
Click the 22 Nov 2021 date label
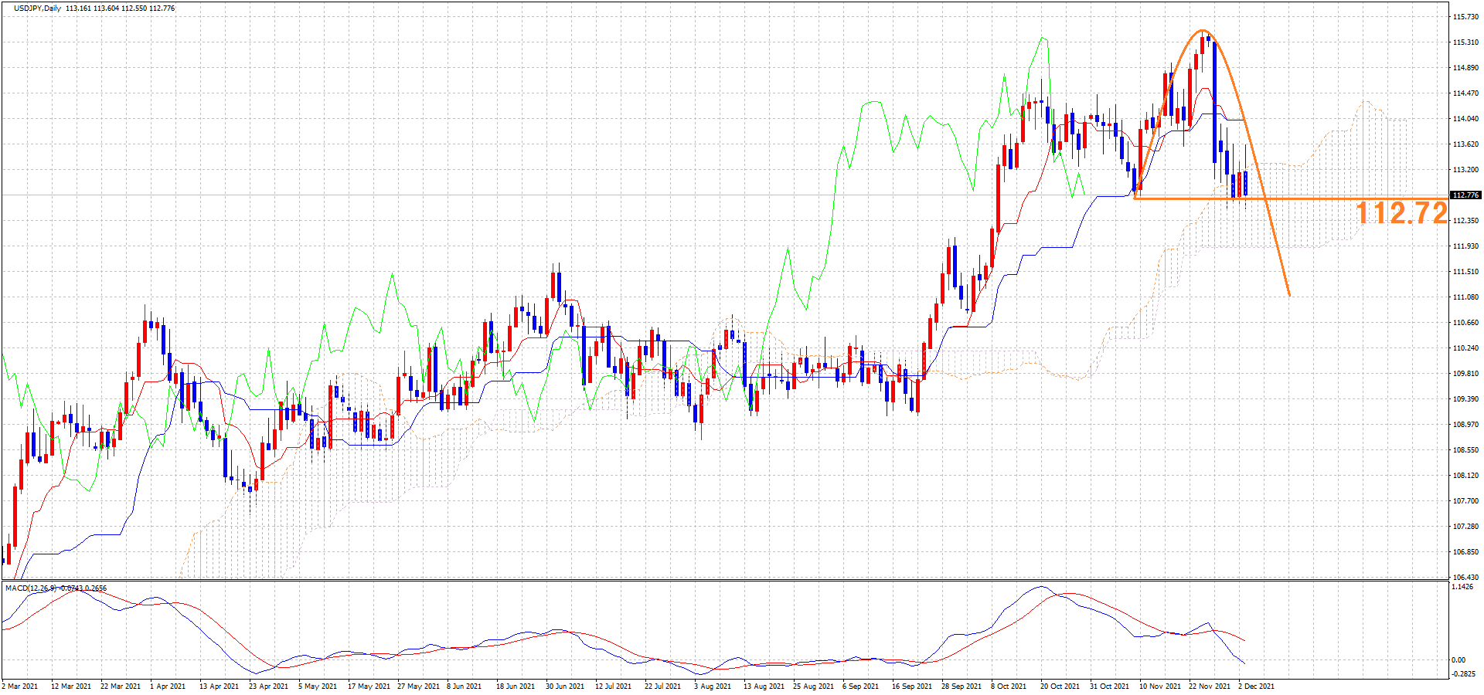pyautogui.click(x=1209, y=686)
